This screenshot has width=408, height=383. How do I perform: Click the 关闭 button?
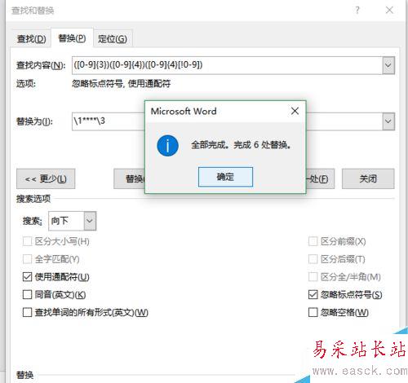368,178
